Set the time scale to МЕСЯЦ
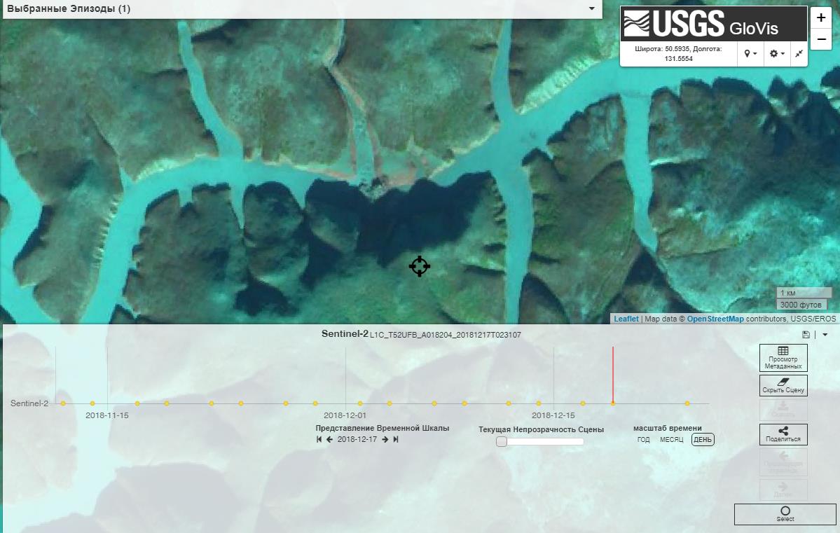840x533 pixels. point(671,440)
